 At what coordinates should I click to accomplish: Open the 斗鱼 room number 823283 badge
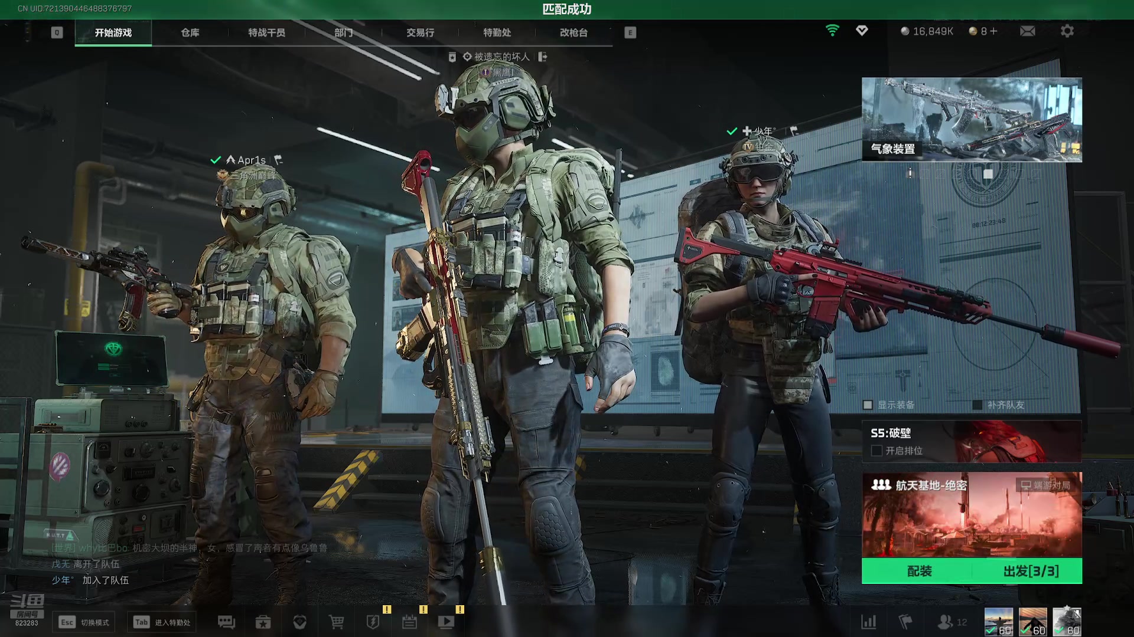click(x=27, y=610)
